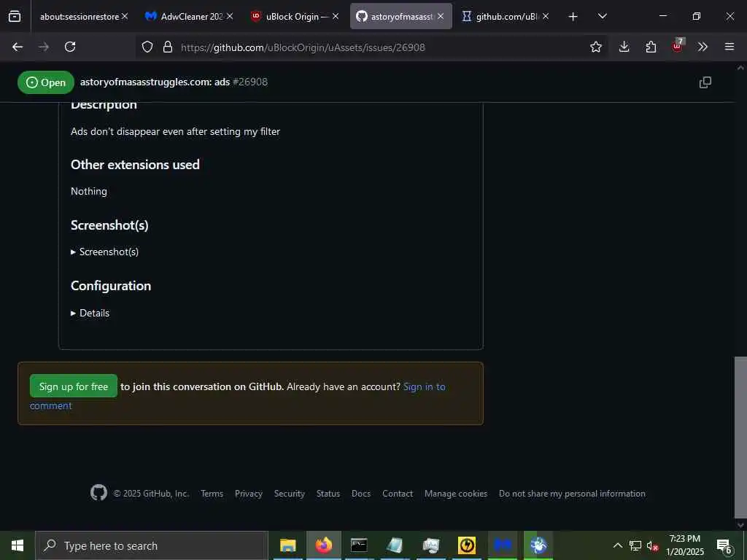Click issue title astoryofmasasstruggles.com: ads

(x=155, y=82)
